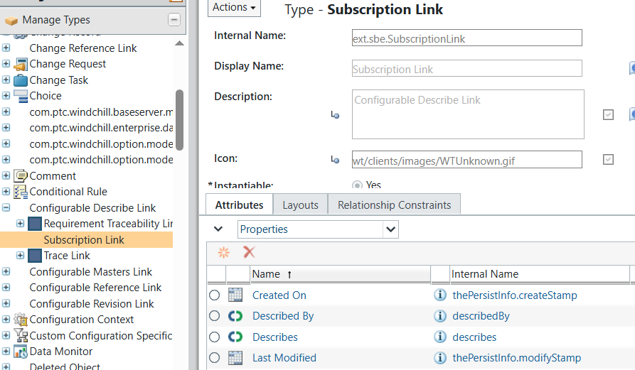This screenshot has width=635, height=370.
Task: Select the Yes radio for Instantiable
Action: coord(357,185)
